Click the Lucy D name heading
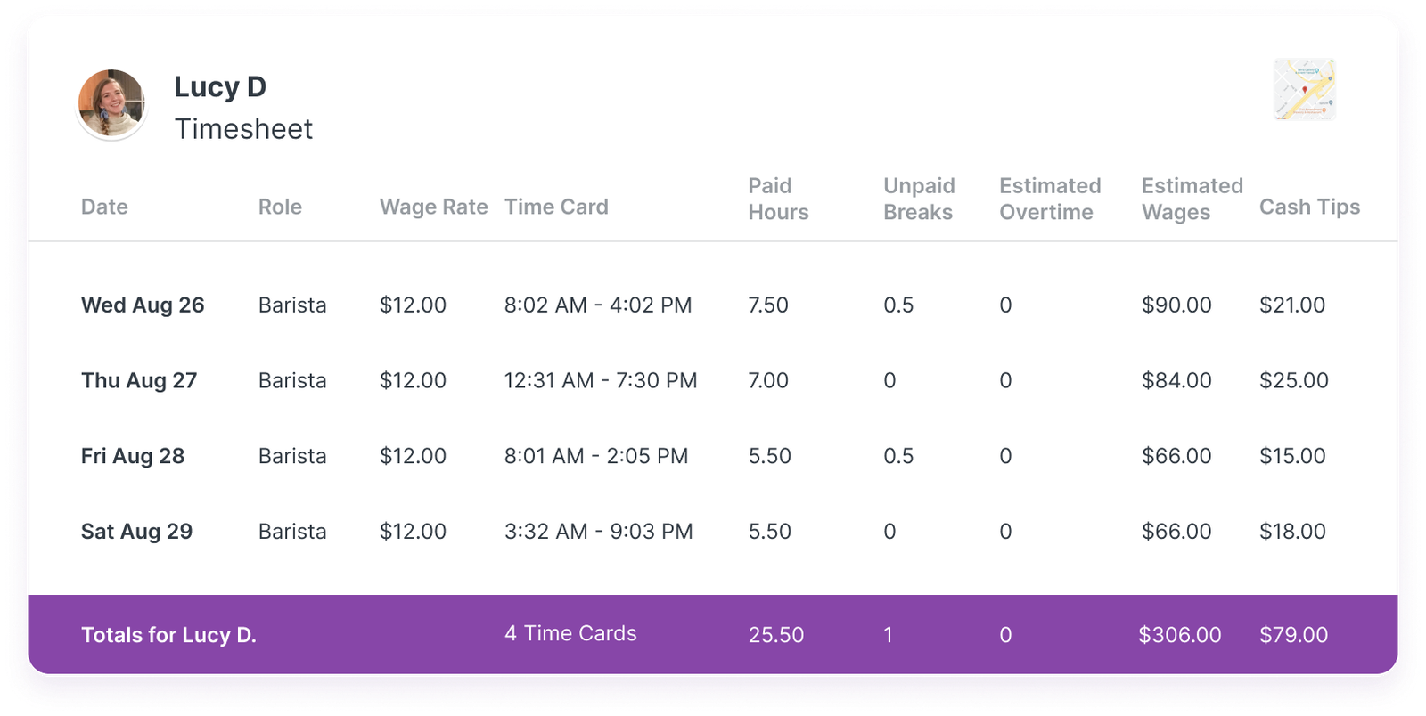Screen dimensions: 1426x716 point(220,86)
